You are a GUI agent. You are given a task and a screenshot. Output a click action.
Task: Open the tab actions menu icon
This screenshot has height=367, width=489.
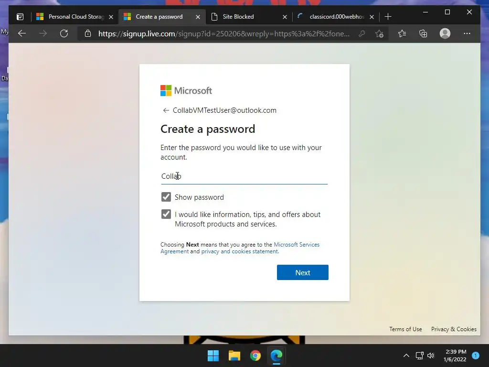20,17
